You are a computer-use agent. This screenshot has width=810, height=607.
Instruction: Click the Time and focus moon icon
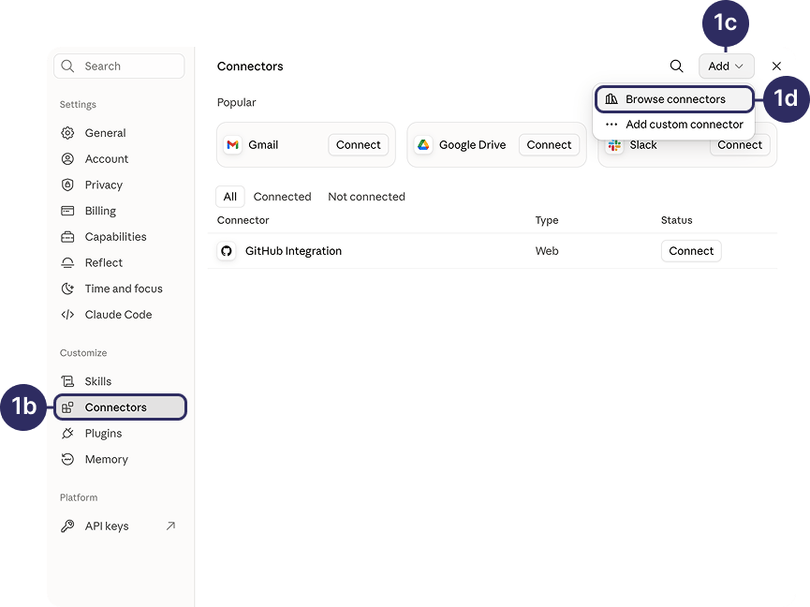click(67, 289)
